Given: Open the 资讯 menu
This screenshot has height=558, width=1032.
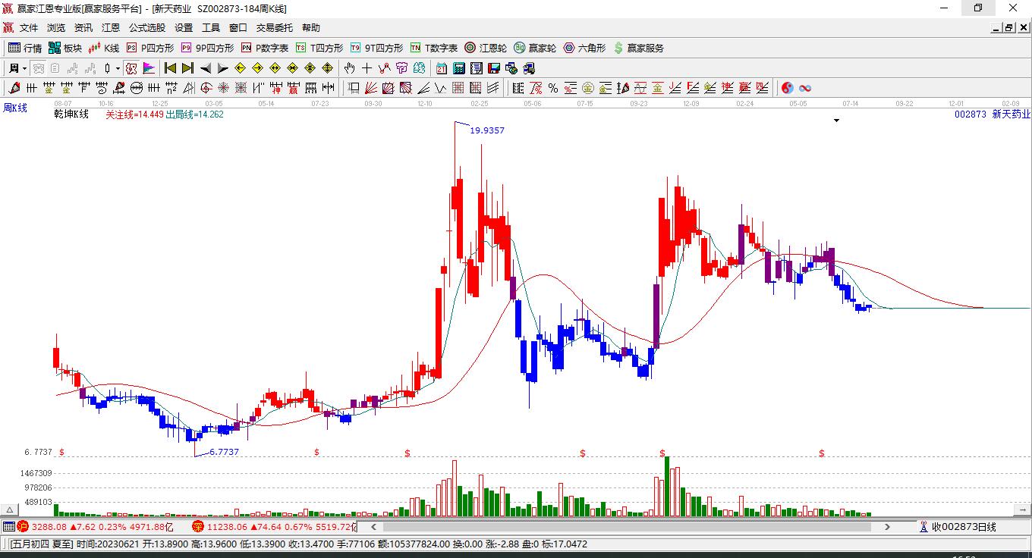Looking at the screenshot, I should click(83, 28).
